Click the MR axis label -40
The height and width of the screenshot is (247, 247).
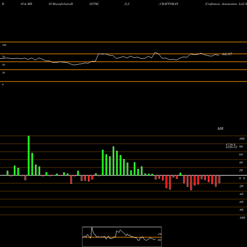click(241, 194)
